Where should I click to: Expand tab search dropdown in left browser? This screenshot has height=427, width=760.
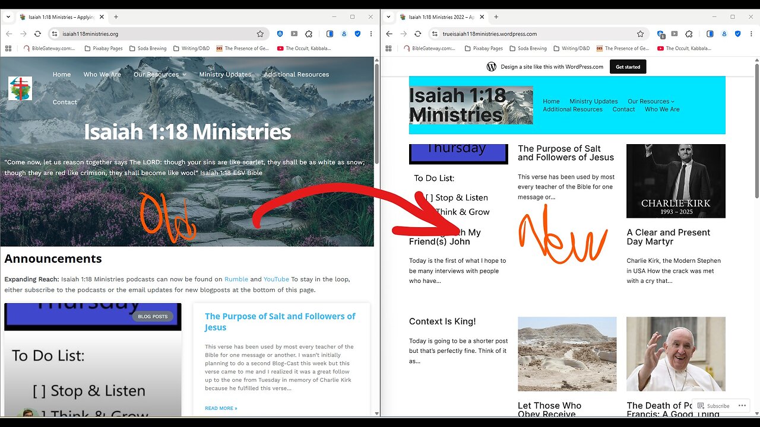click(8, 17)
